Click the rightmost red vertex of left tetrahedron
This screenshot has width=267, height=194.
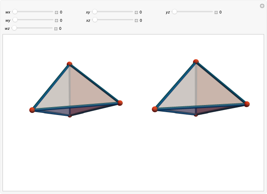[x=120, y=103]
